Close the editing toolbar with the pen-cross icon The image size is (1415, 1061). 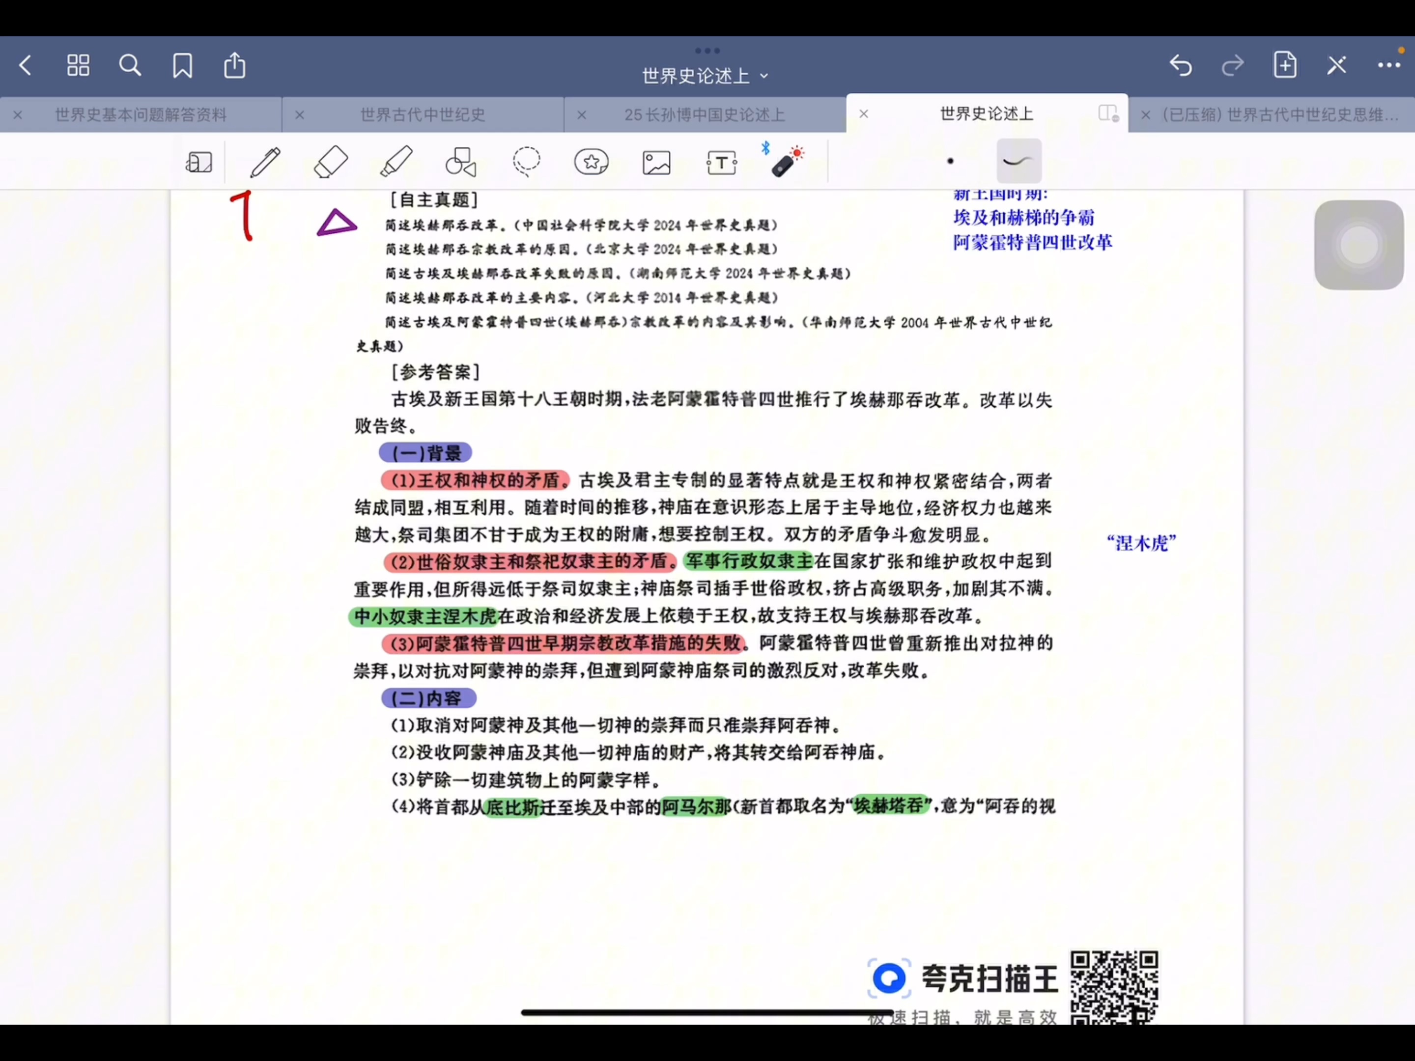tap(1337, 65)
